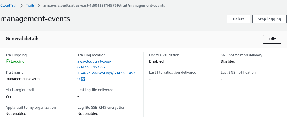Click the SNS notification delivery Disabled value
The height and width of the screenshot is (122, 287).
tap(228, 61)
